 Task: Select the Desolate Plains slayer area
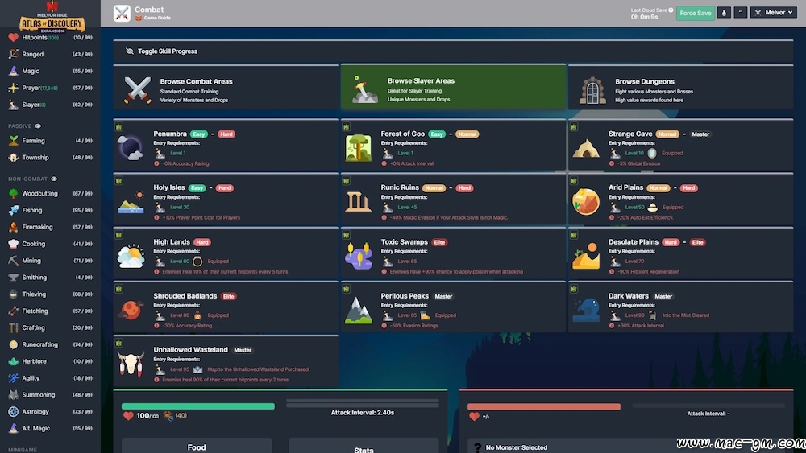pos(680,253)
